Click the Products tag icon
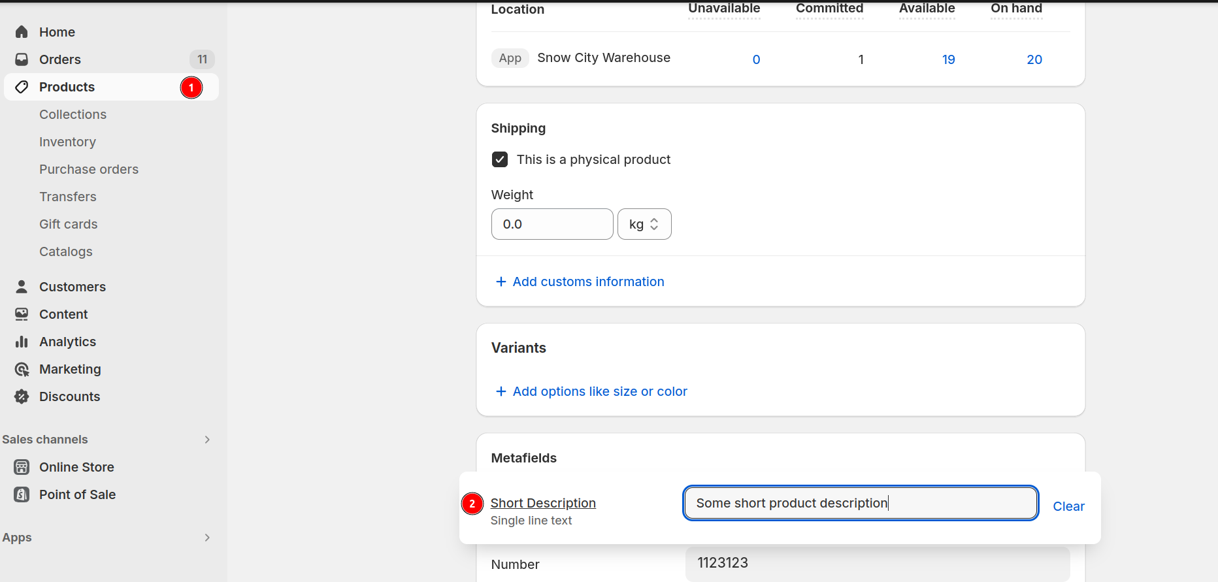This screenshot has width=1218, height=582. [x=22, y=87]
